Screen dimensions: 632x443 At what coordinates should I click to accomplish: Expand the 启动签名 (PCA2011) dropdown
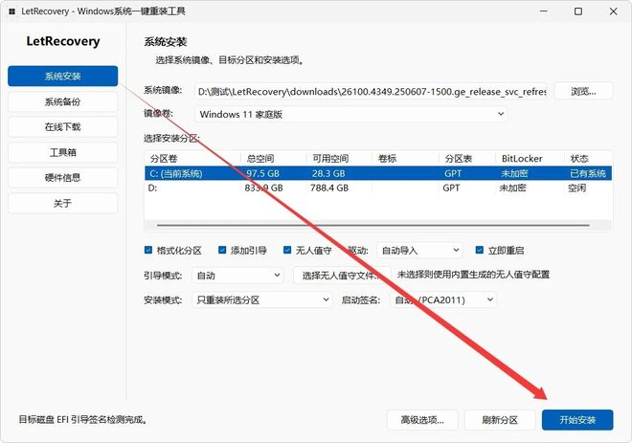pyautogui.click(x=443, y=300)
